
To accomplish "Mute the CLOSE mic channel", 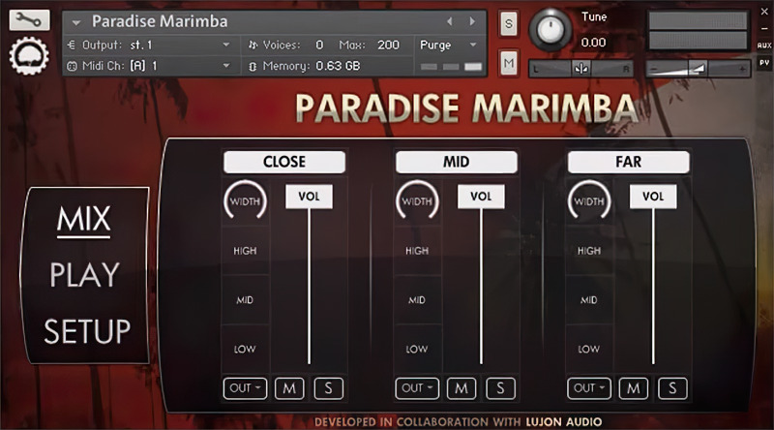I will click(x=289, y=388).
